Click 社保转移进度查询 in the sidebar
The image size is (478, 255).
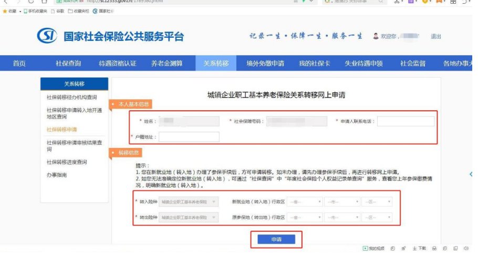point(67,162)
